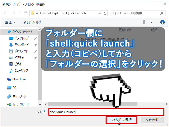The width and height of the screenshot is (169, 127).
Task: Go forward using the forward arrow
Action: click(x=13, y=13)
